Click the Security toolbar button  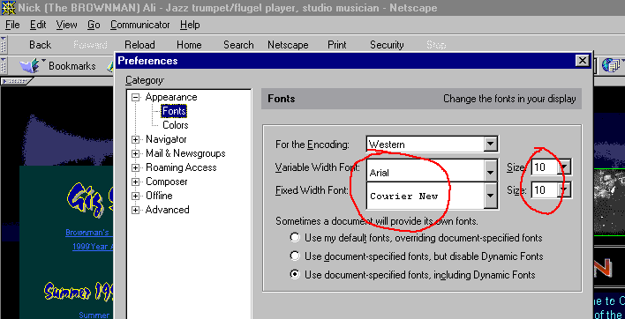[x=387, y=45]
